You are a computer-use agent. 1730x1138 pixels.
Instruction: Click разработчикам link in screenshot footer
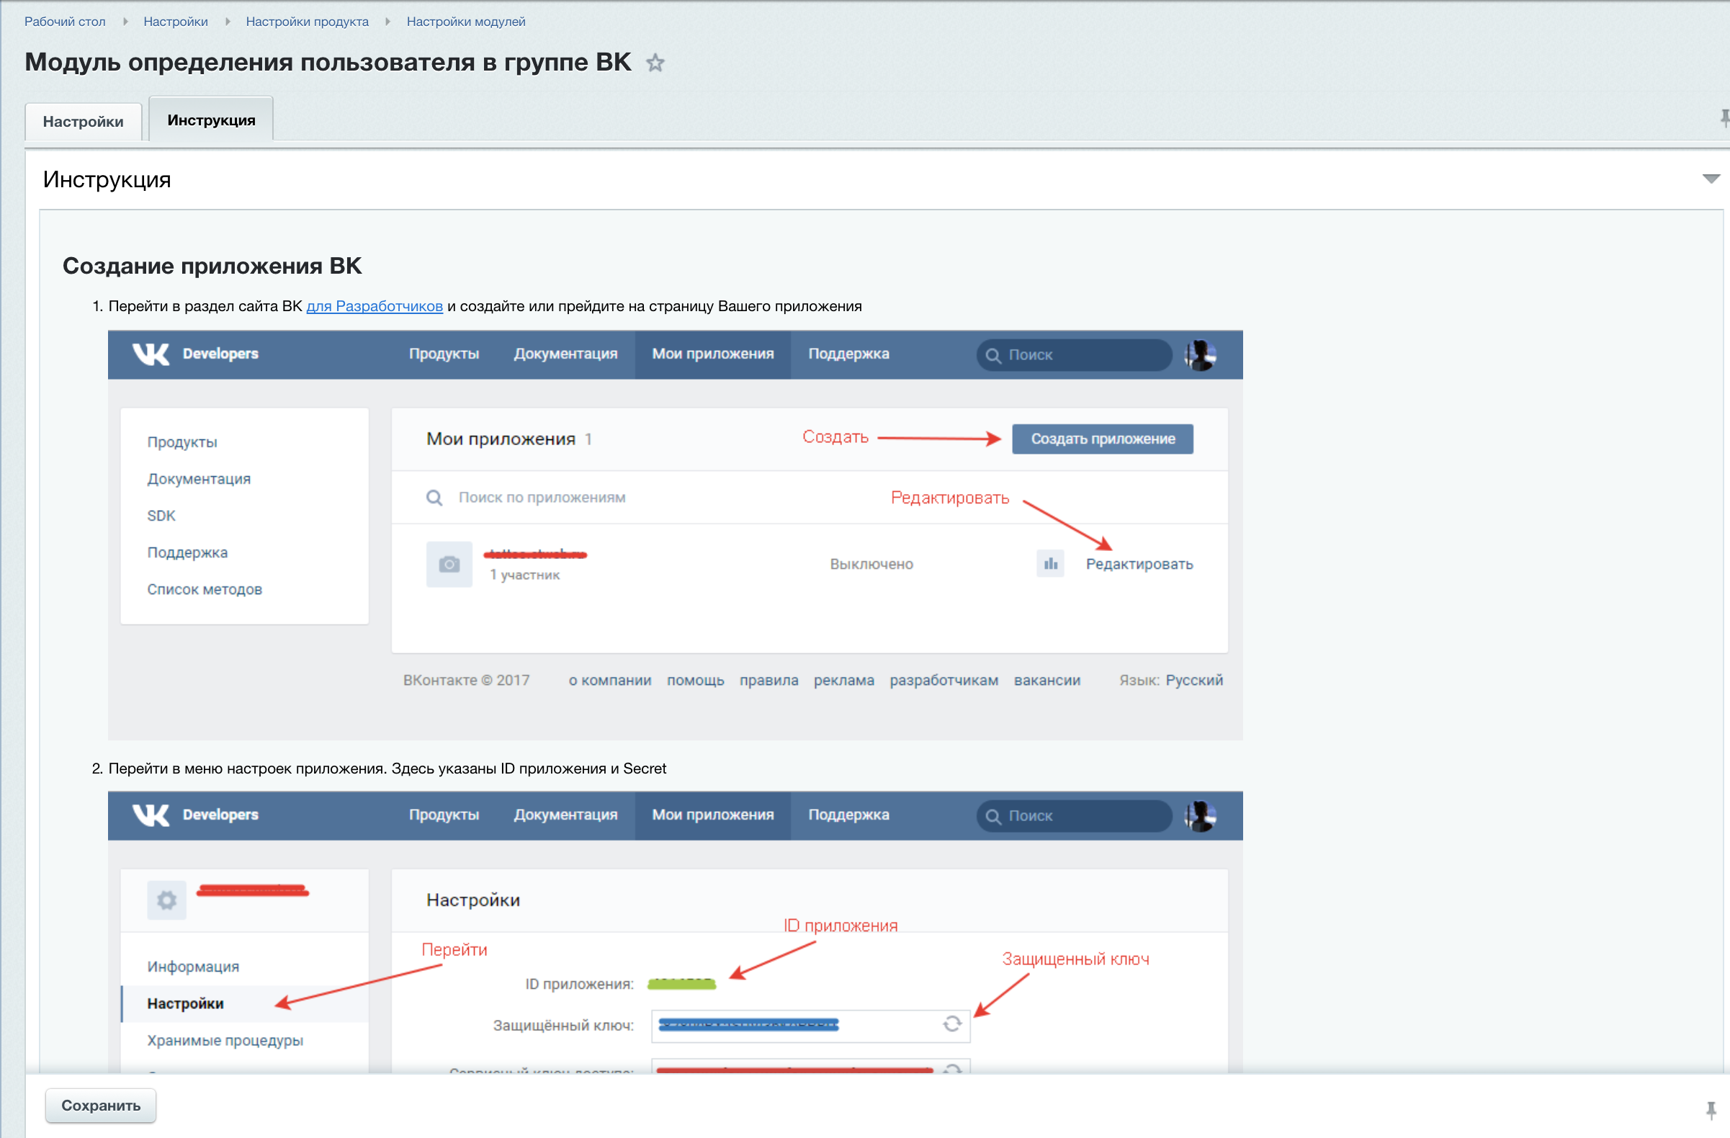(x=944, y=680)
